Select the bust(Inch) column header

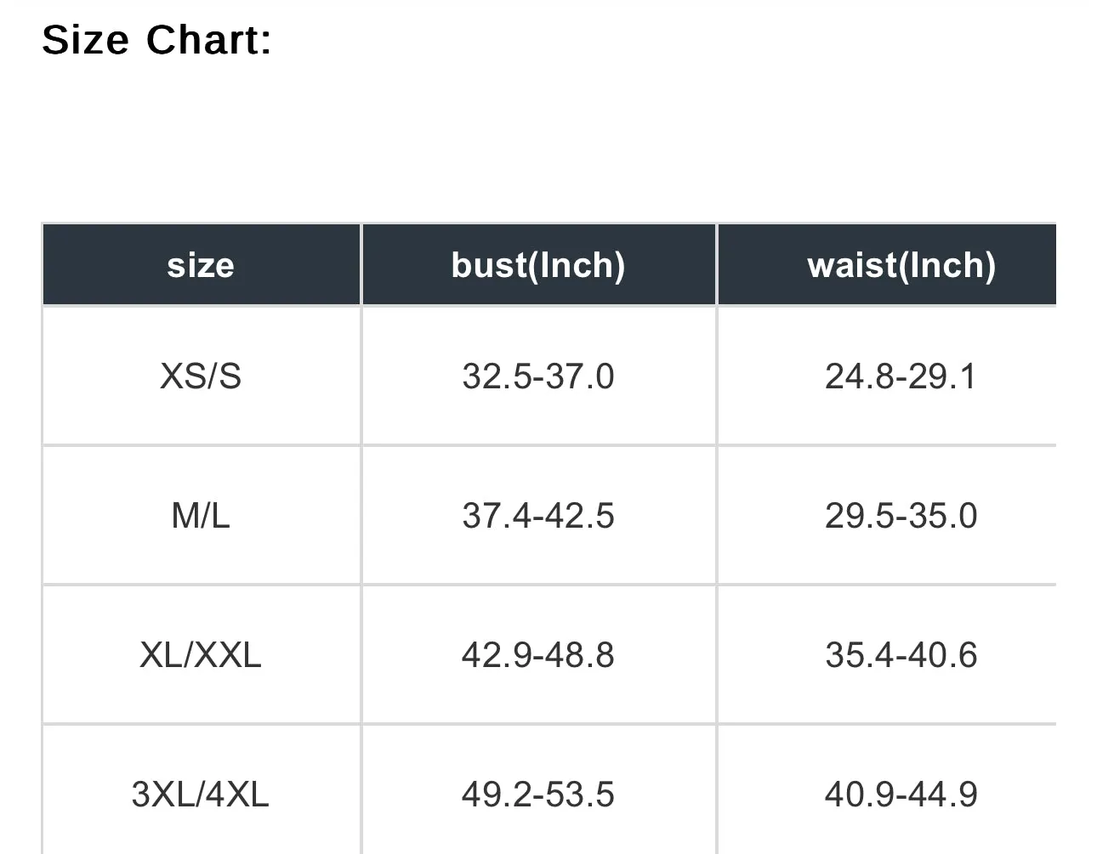click(538, 264)
